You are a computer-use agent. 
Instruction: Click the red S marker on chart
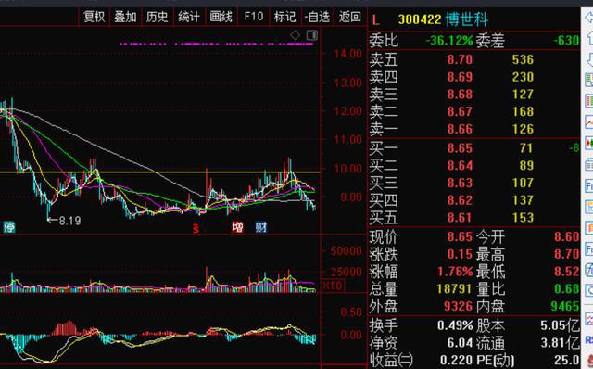[x=196, y=228]
